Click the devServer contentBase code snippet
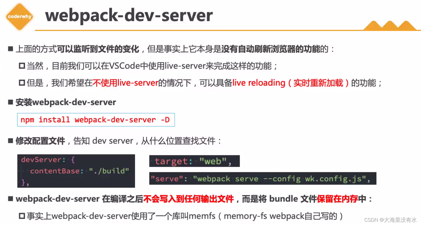The height and width of the screenshot is (225, 421). (76, 171)
